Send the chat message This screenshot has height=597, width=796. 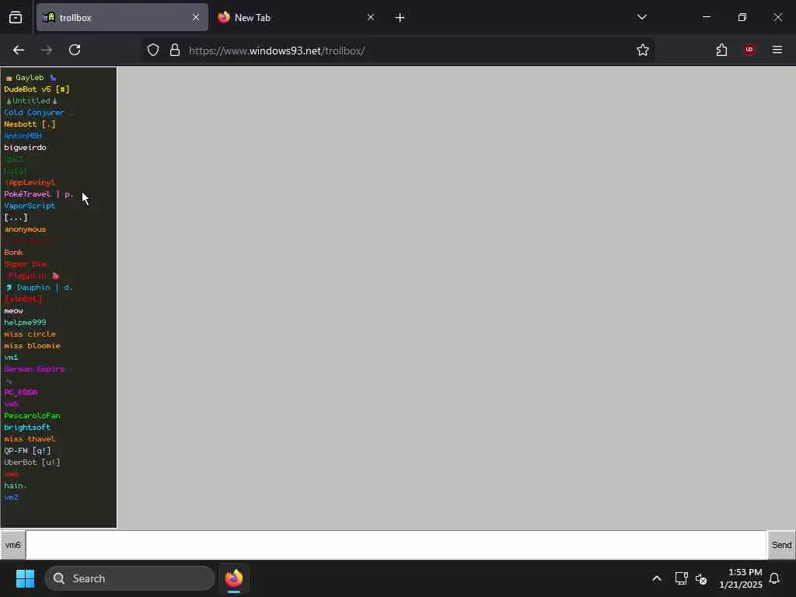(781, 545)
